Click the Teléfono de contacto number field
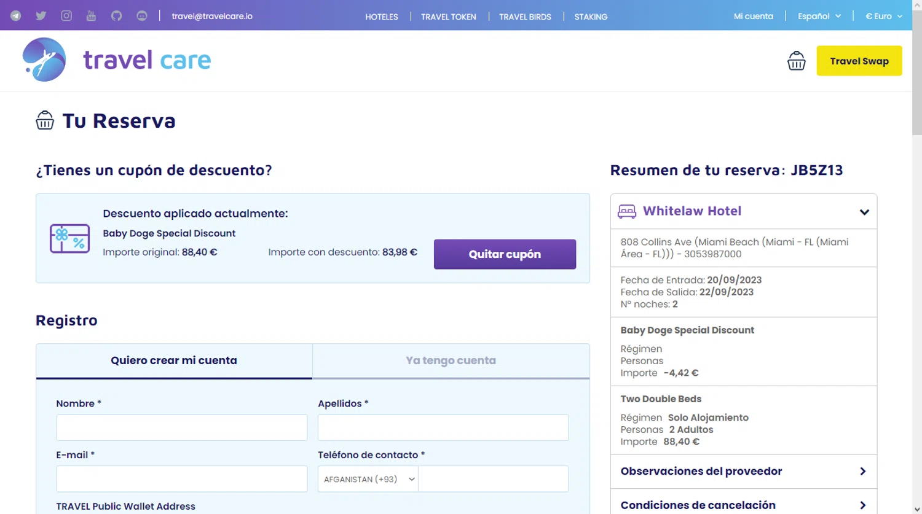922x514 pixels. (x=494, y=479)
